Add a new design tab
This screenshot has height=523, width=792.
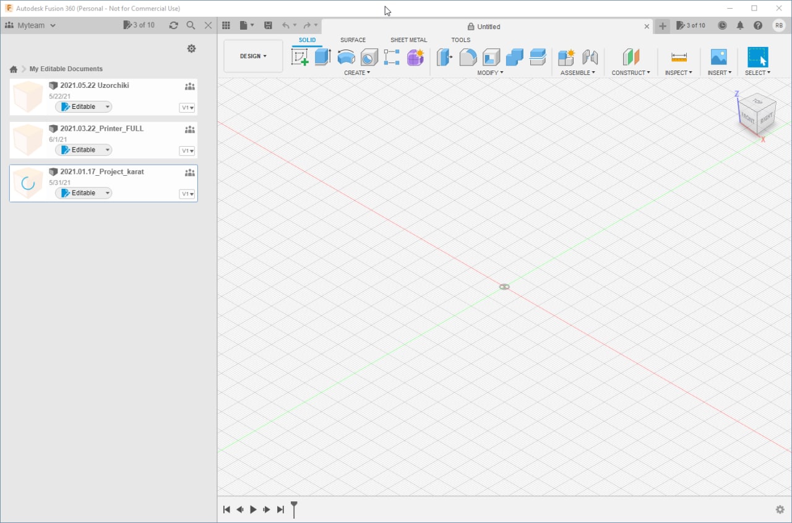(x=663, y=26)
